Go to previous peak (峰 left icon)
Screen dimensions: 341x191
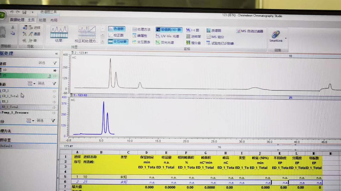tap(24, 40)
